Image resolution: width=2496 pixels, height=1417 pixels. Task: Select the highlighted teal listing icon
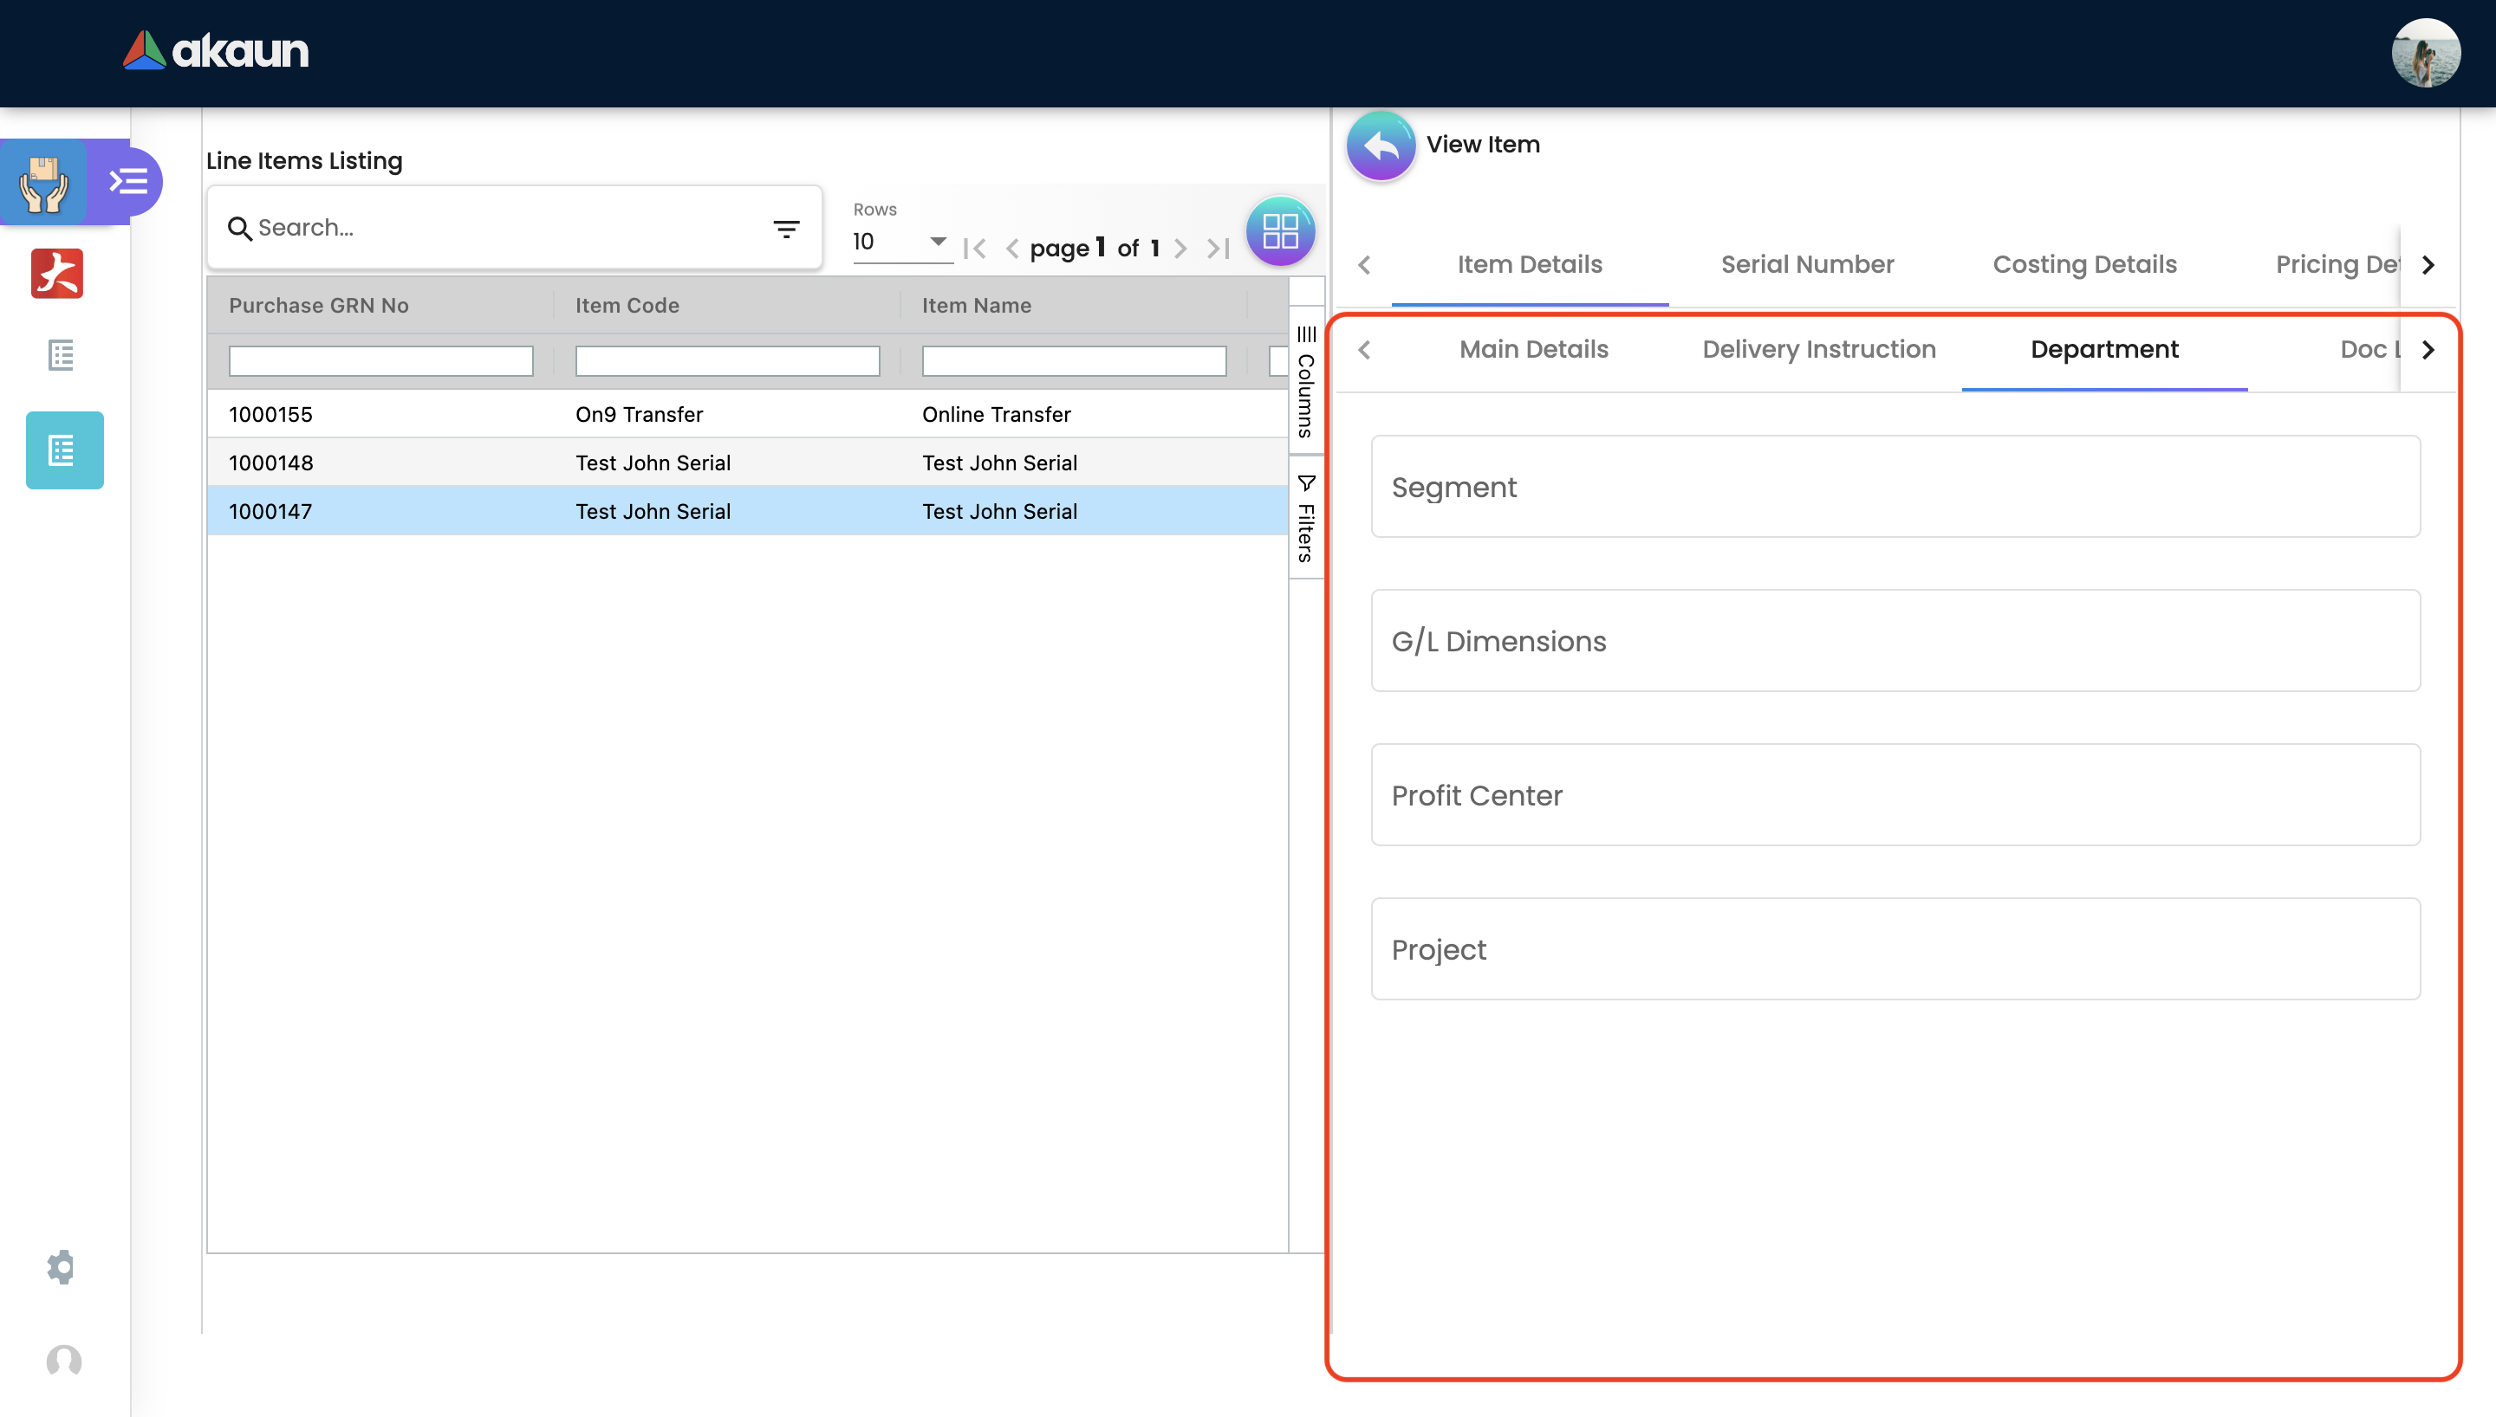64,450
